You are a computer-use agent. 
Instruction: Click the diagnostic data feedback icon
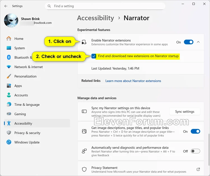84,151
